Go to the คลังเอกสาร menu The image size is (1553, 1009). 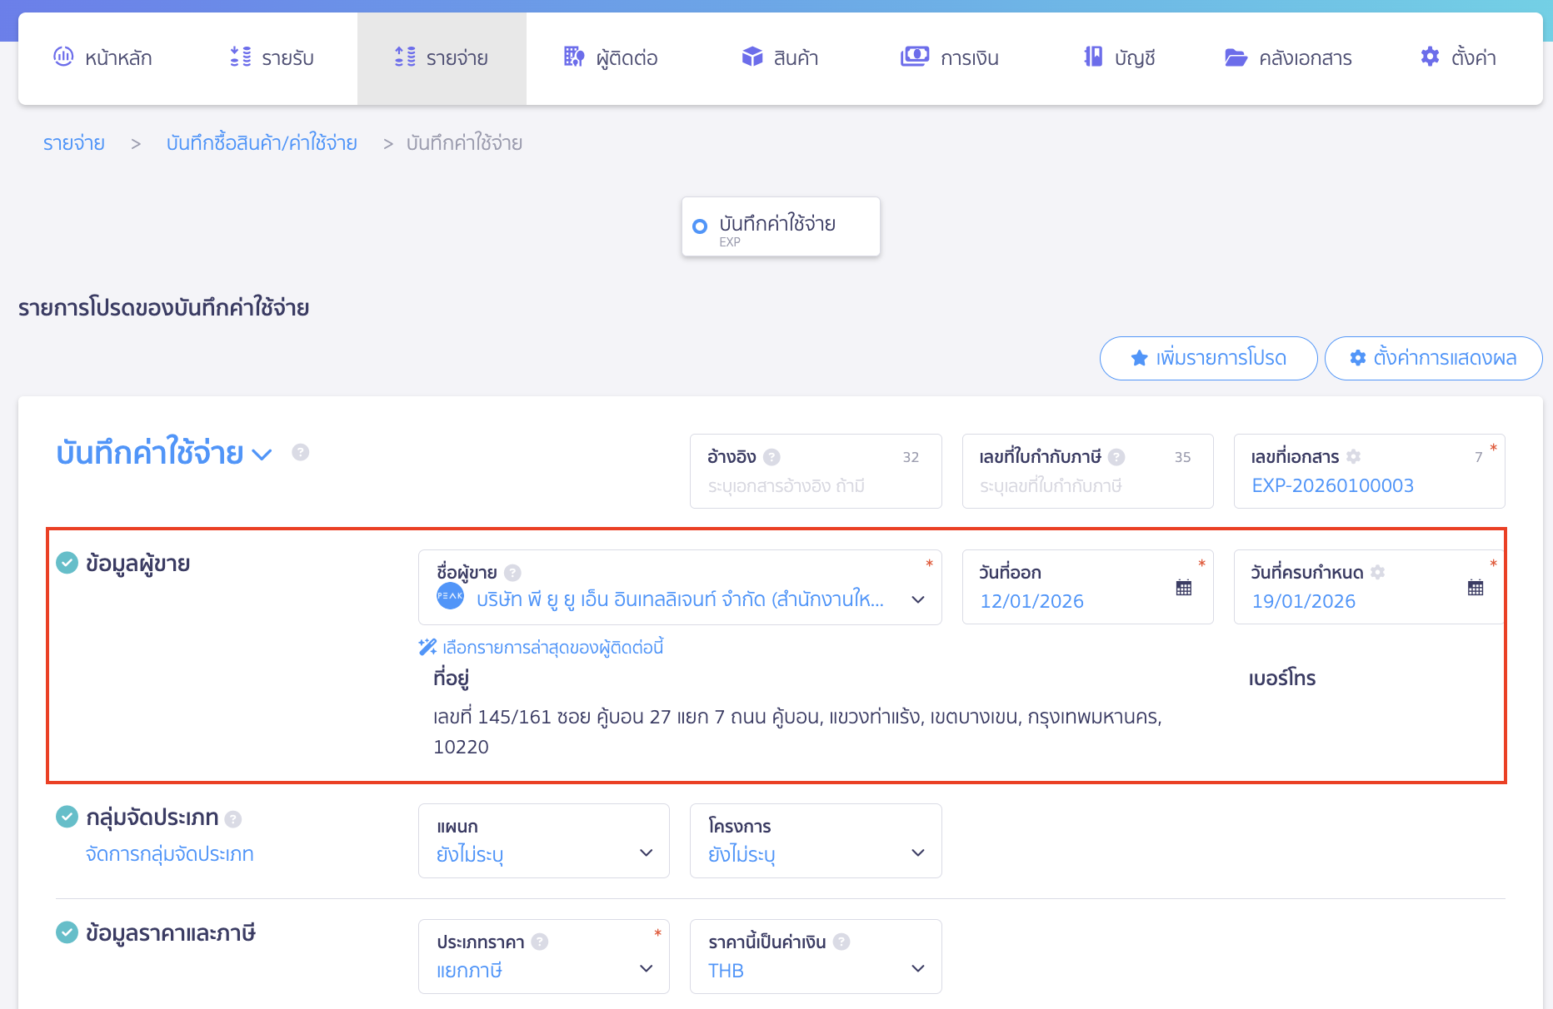click(x=1288, y=58)
